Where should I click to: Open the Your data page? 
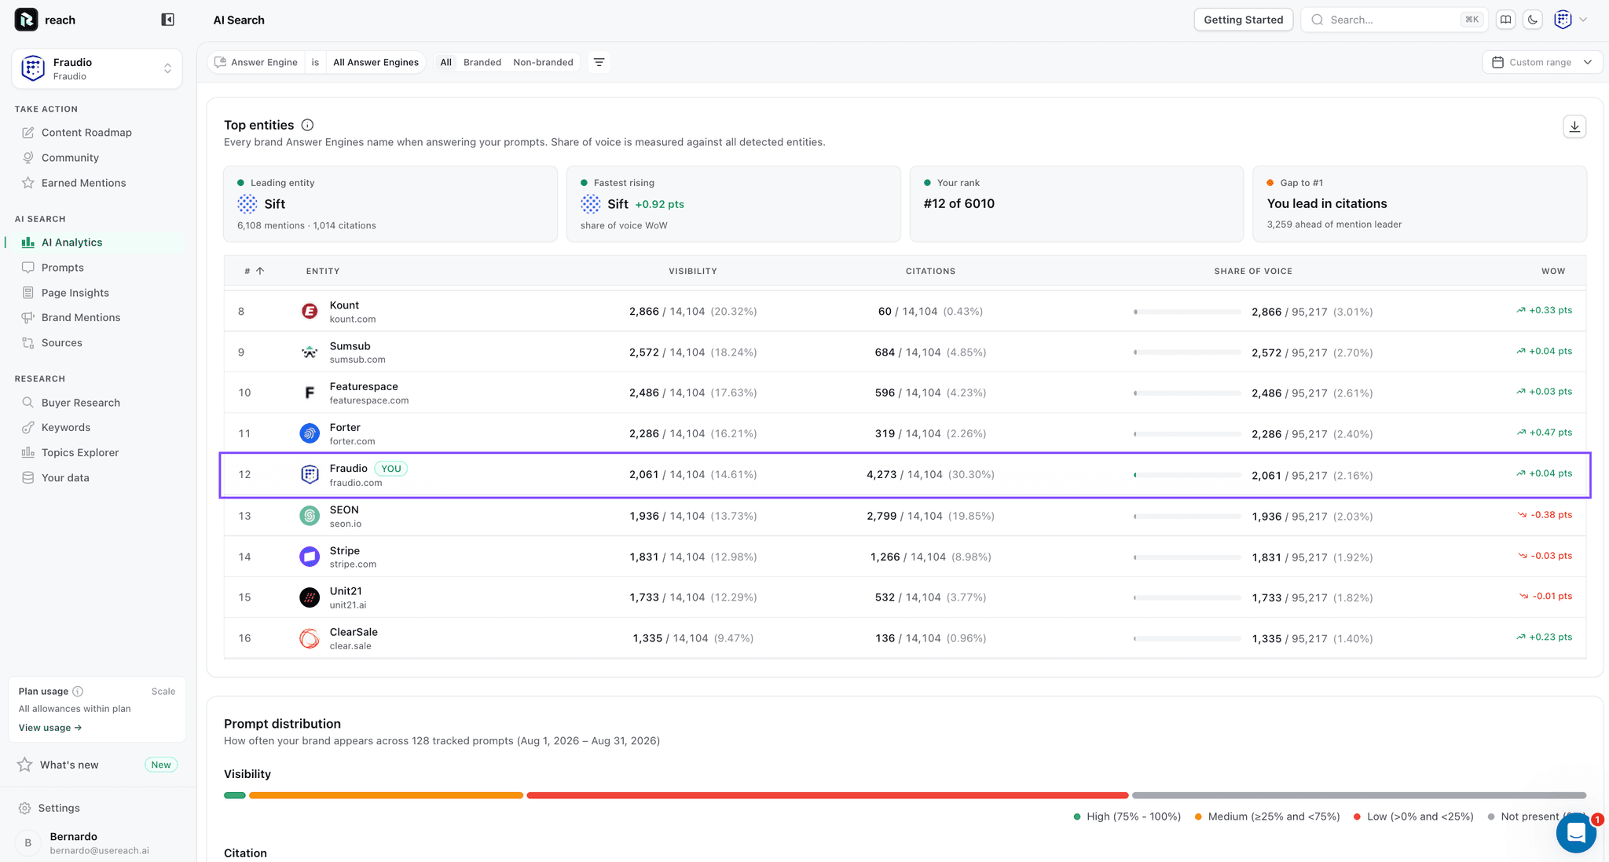(x=64, y=477)
